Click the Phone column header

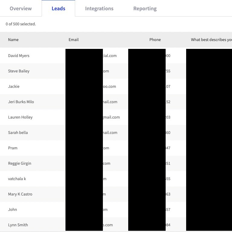click(155, 40)
